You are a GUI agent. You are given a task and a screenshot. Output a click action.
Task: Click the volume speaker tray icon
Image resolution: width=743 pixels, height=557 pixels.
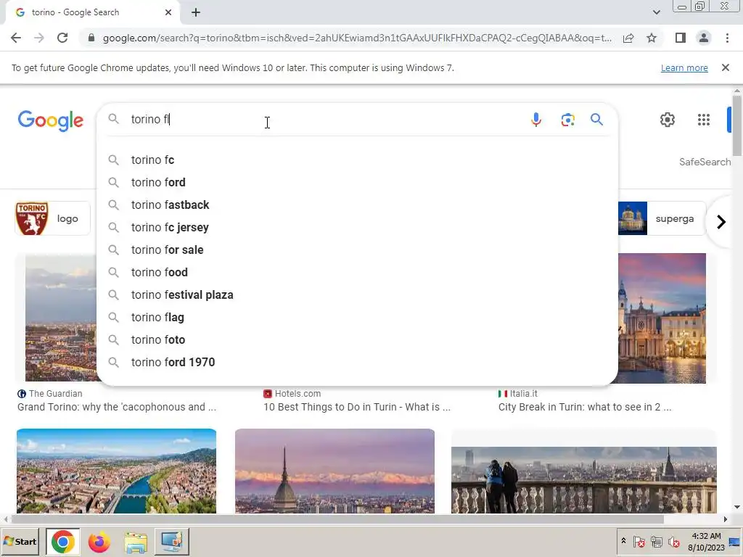click(673, 541)
